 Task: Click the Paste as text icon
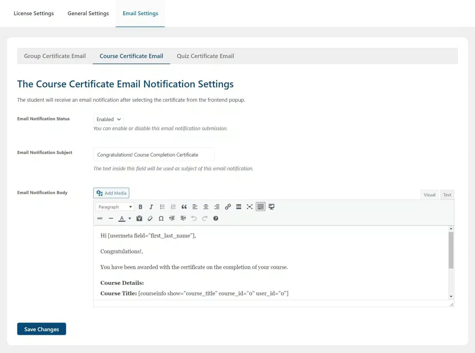coord(139,218)
